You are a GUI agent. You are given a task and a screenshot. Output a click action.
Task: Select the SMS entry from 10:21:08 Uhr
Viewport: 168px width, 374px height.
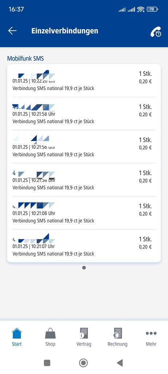(84, 213)
